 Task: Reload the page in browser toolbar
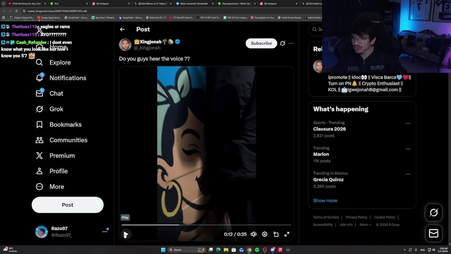pyautogui.click(x=16, y=11)
